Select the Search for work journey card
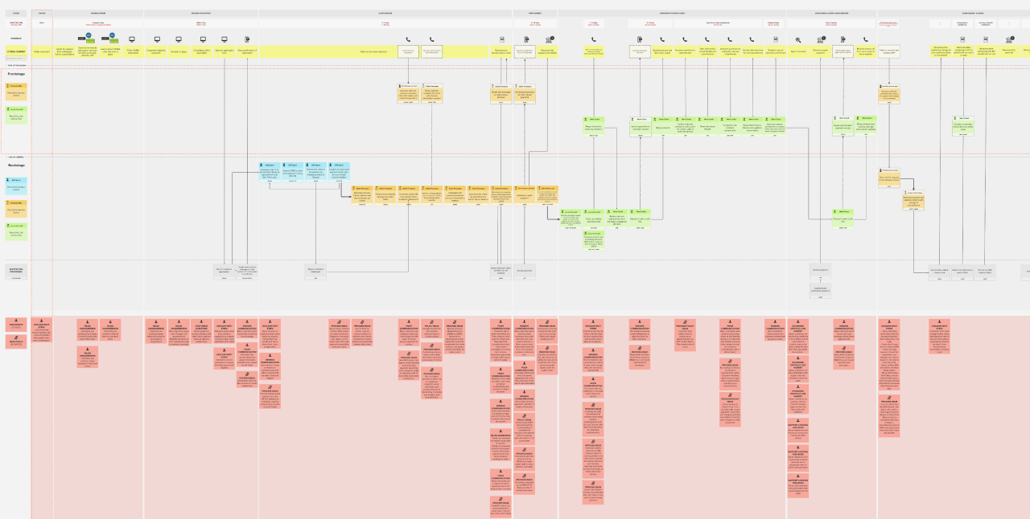Image resolution: width=1030 pixels, height=519 pixels. 798,51
